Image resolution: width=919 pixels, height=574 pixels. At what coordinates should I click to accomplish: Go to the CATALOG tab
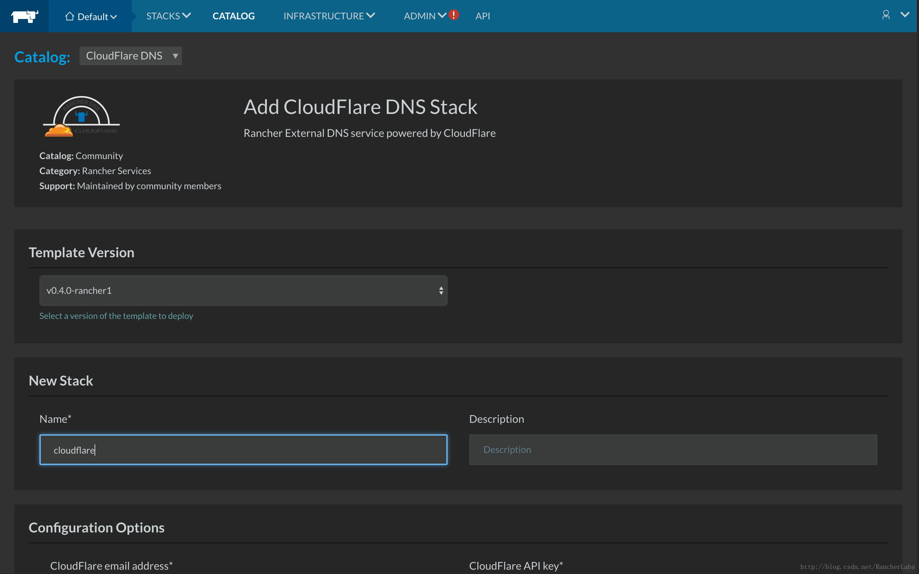coord(234,16)
